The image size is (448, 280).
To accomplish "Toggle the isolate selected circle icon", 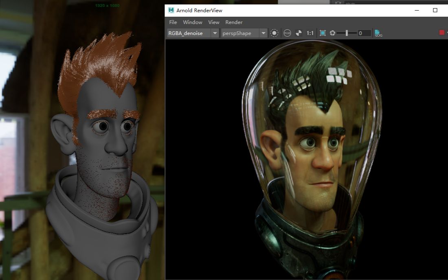I will (274, 33).
